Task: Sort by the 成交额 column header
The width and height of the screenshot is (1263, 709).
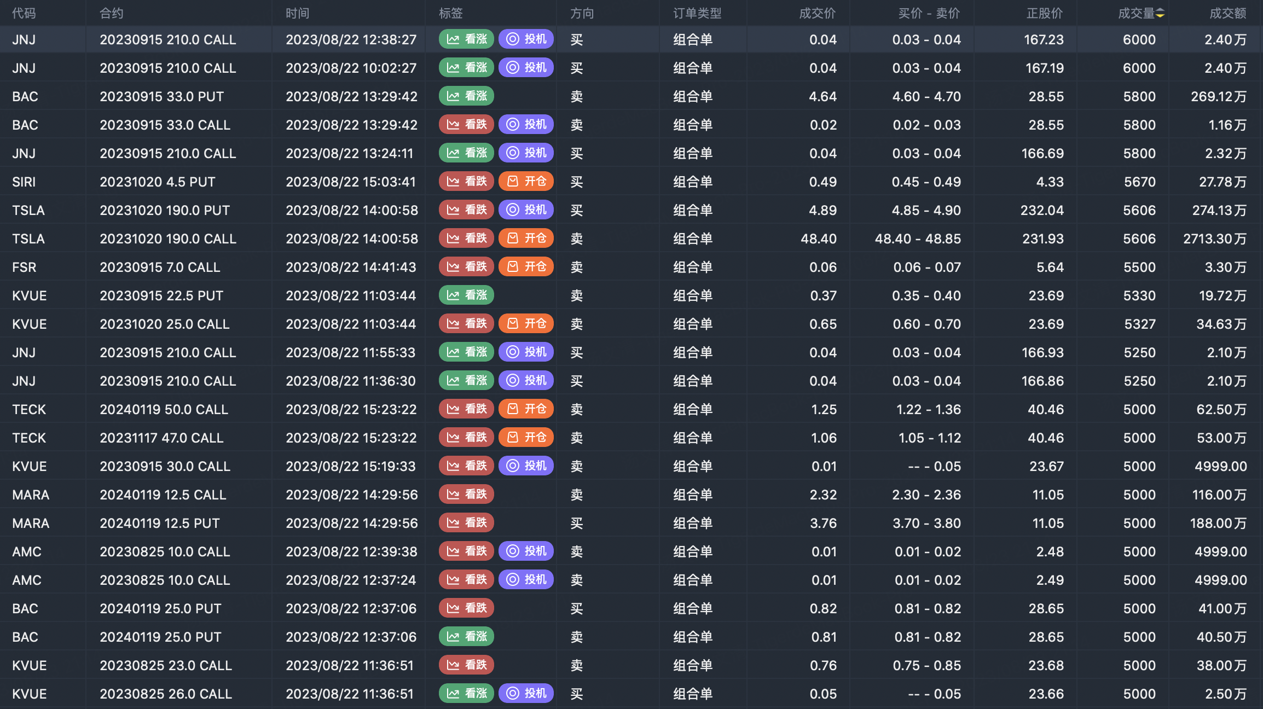Action: point(1227,13)
